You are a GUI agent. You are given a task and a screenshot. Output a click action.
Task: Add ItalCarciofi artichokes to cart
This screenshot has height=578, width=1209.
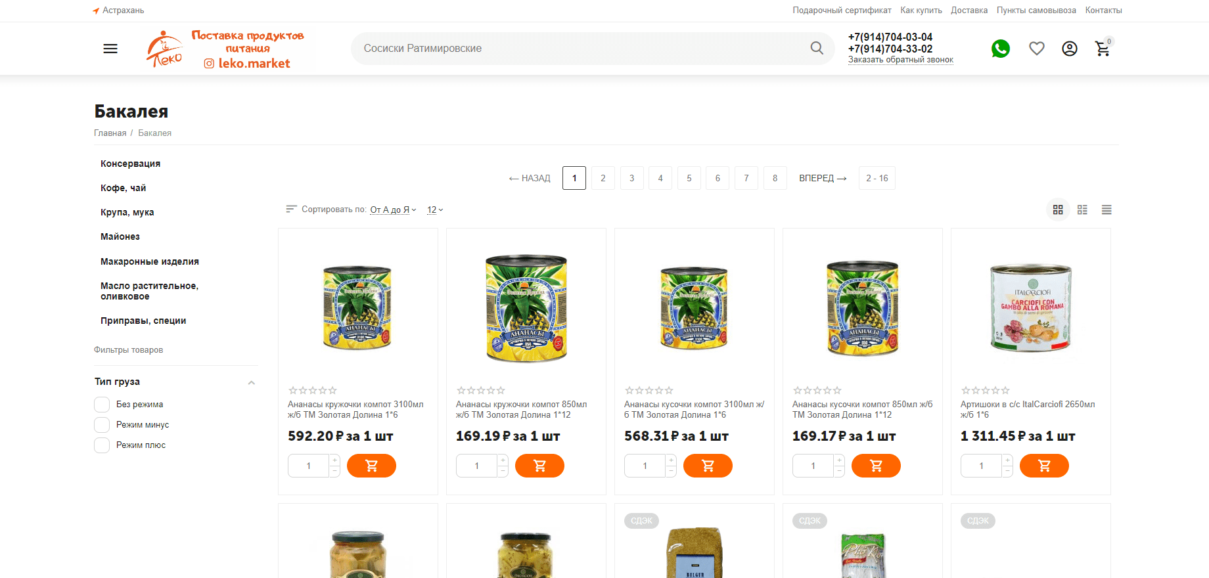(x=1044, y=466)
